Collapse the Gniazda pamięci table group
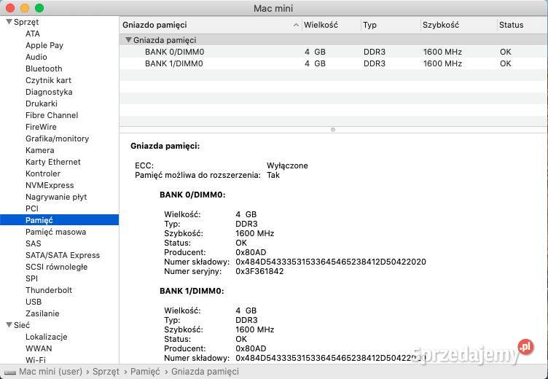The width and height of the screenshot is (548, 379). [128, 40]
